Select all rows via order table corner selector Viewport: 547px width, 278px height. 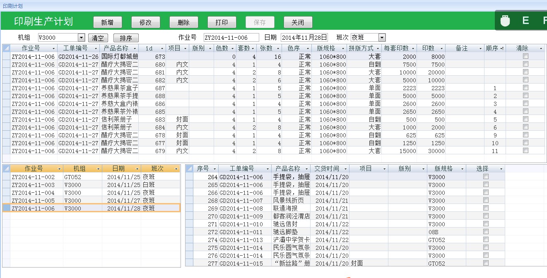[x=189, y=169]
